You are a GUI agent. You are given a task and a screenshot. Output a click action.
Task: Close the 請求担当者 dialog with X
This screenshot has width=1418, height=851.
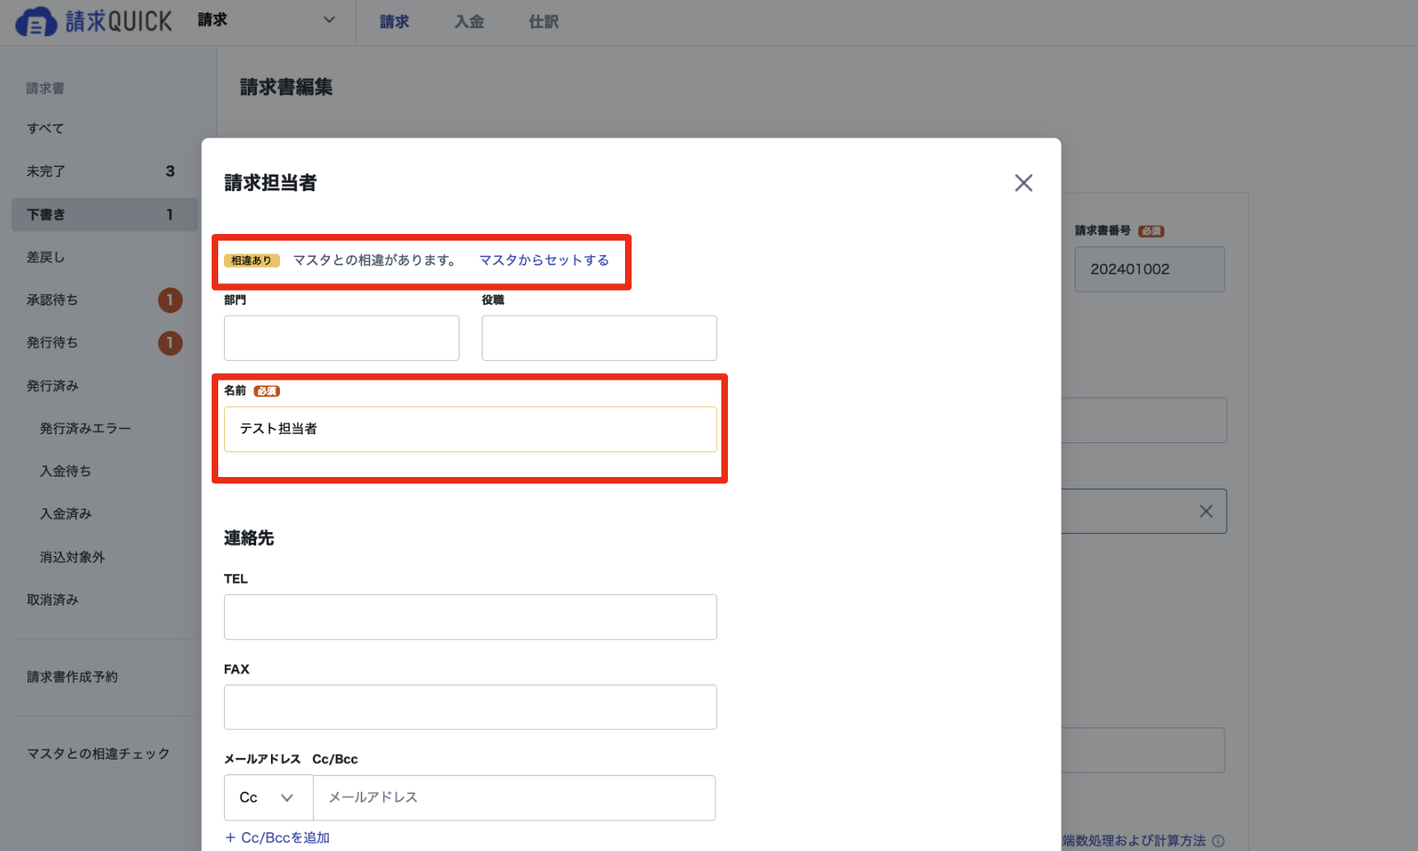click(x=1024, y=183)
